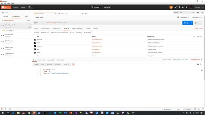The width and height of the screenshot is (205, 115).
Task: Click the Runner button
Action: pos(23,7)
